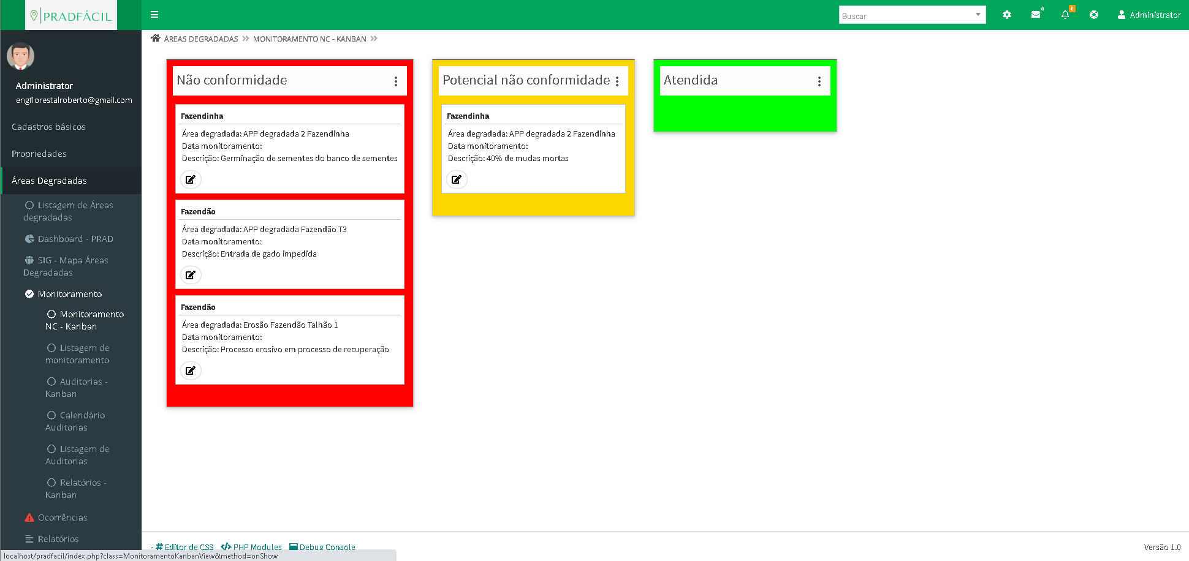Viewport: 1189px width, 561px height.
Task: Open options menu for Não conformidade column
Action: pos(396,81)
